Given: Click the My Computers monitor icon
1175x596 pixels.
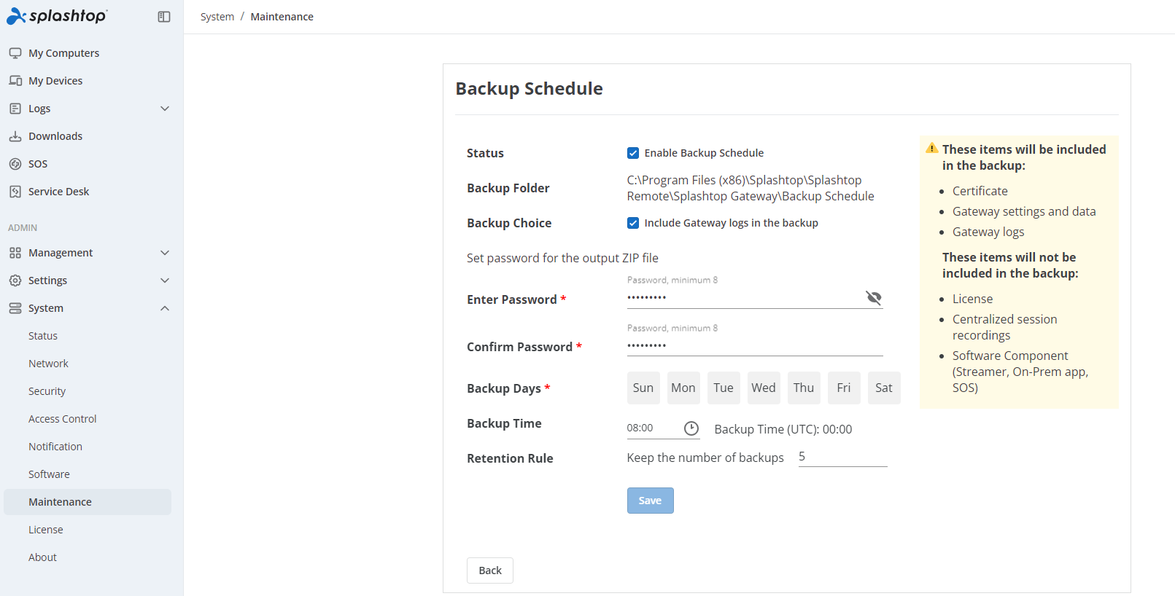Looking at the screenshot, I should (x=15, y=53).
